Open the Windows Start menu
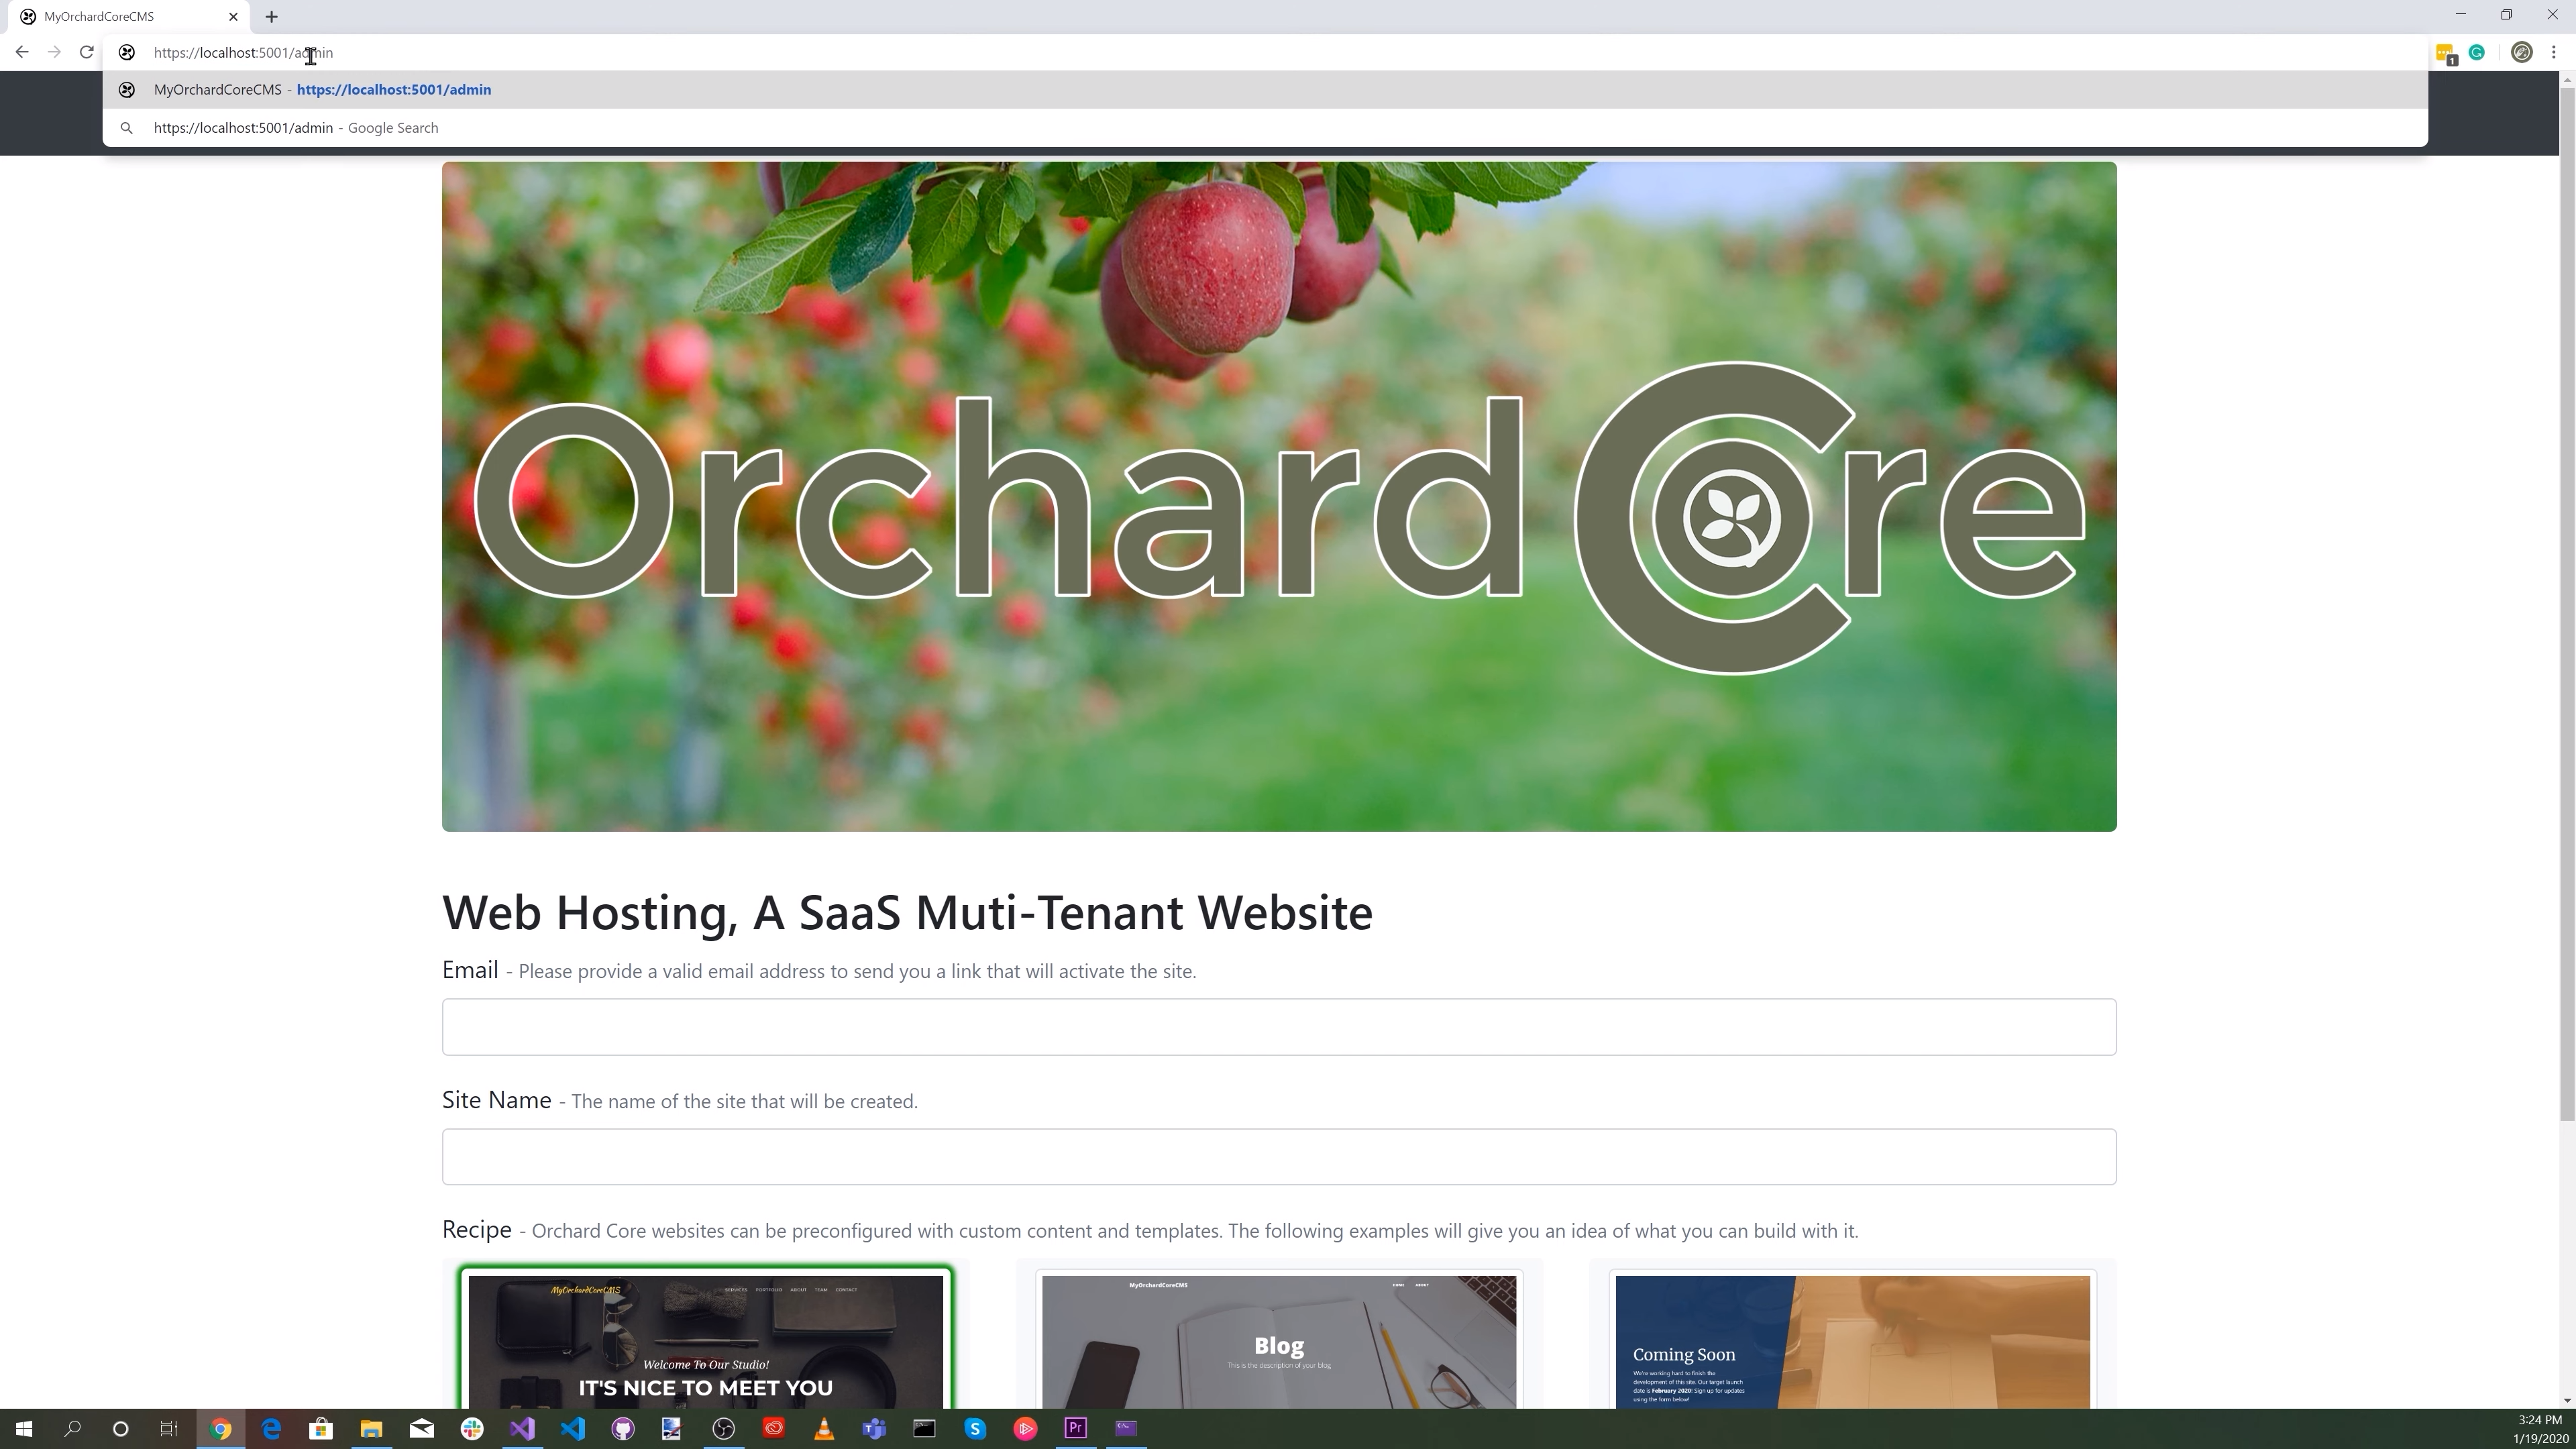The height and width of the screenshot is (1449, 2576). [x=24, y=1428]
